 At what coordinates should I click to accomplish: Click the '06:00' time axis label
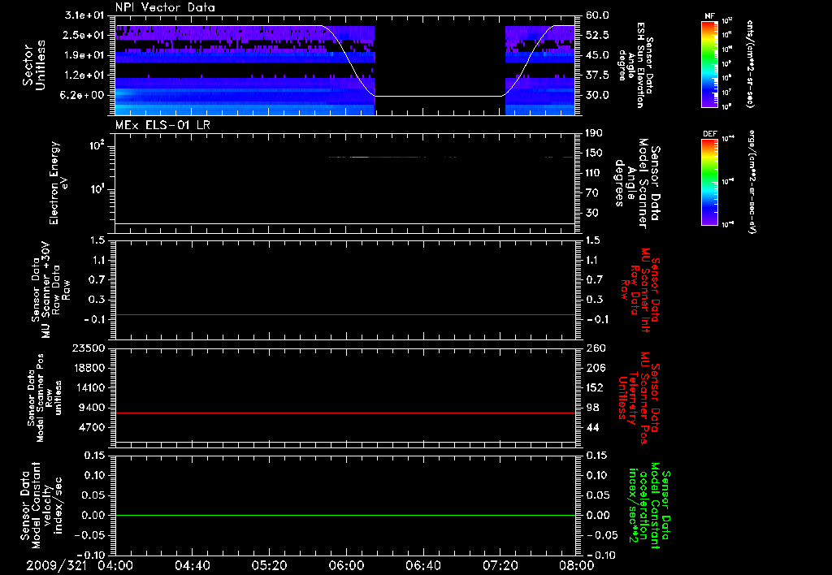pos(346,565)
